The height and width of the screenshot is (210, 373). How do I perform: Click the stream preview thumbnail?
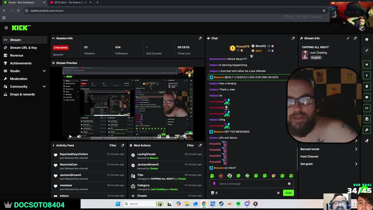128,104
